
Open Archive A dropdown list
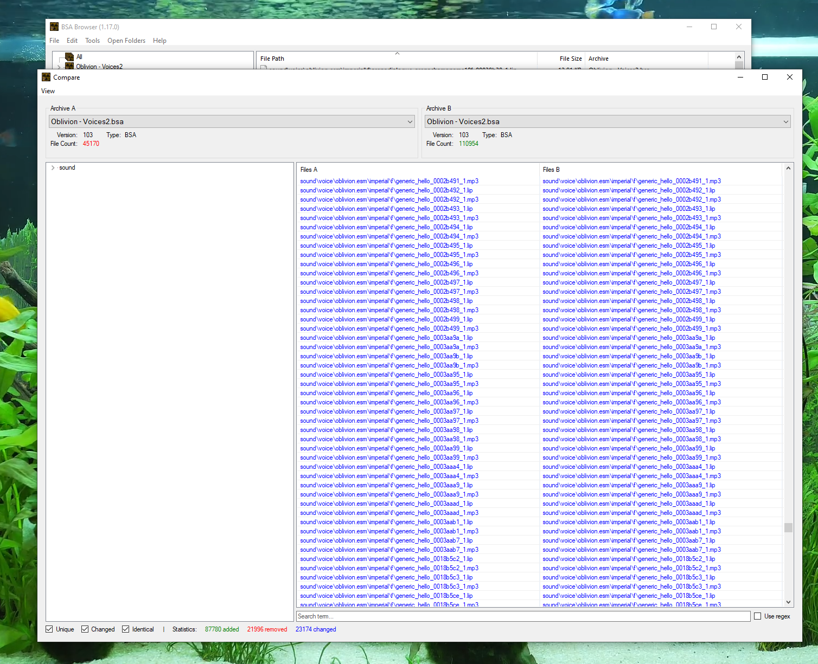point(232,121)
